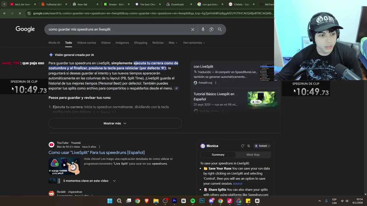This screenshot has height=206, width=367.
Task: Switch to Imágenes search tab
Action: click(122, 43)
